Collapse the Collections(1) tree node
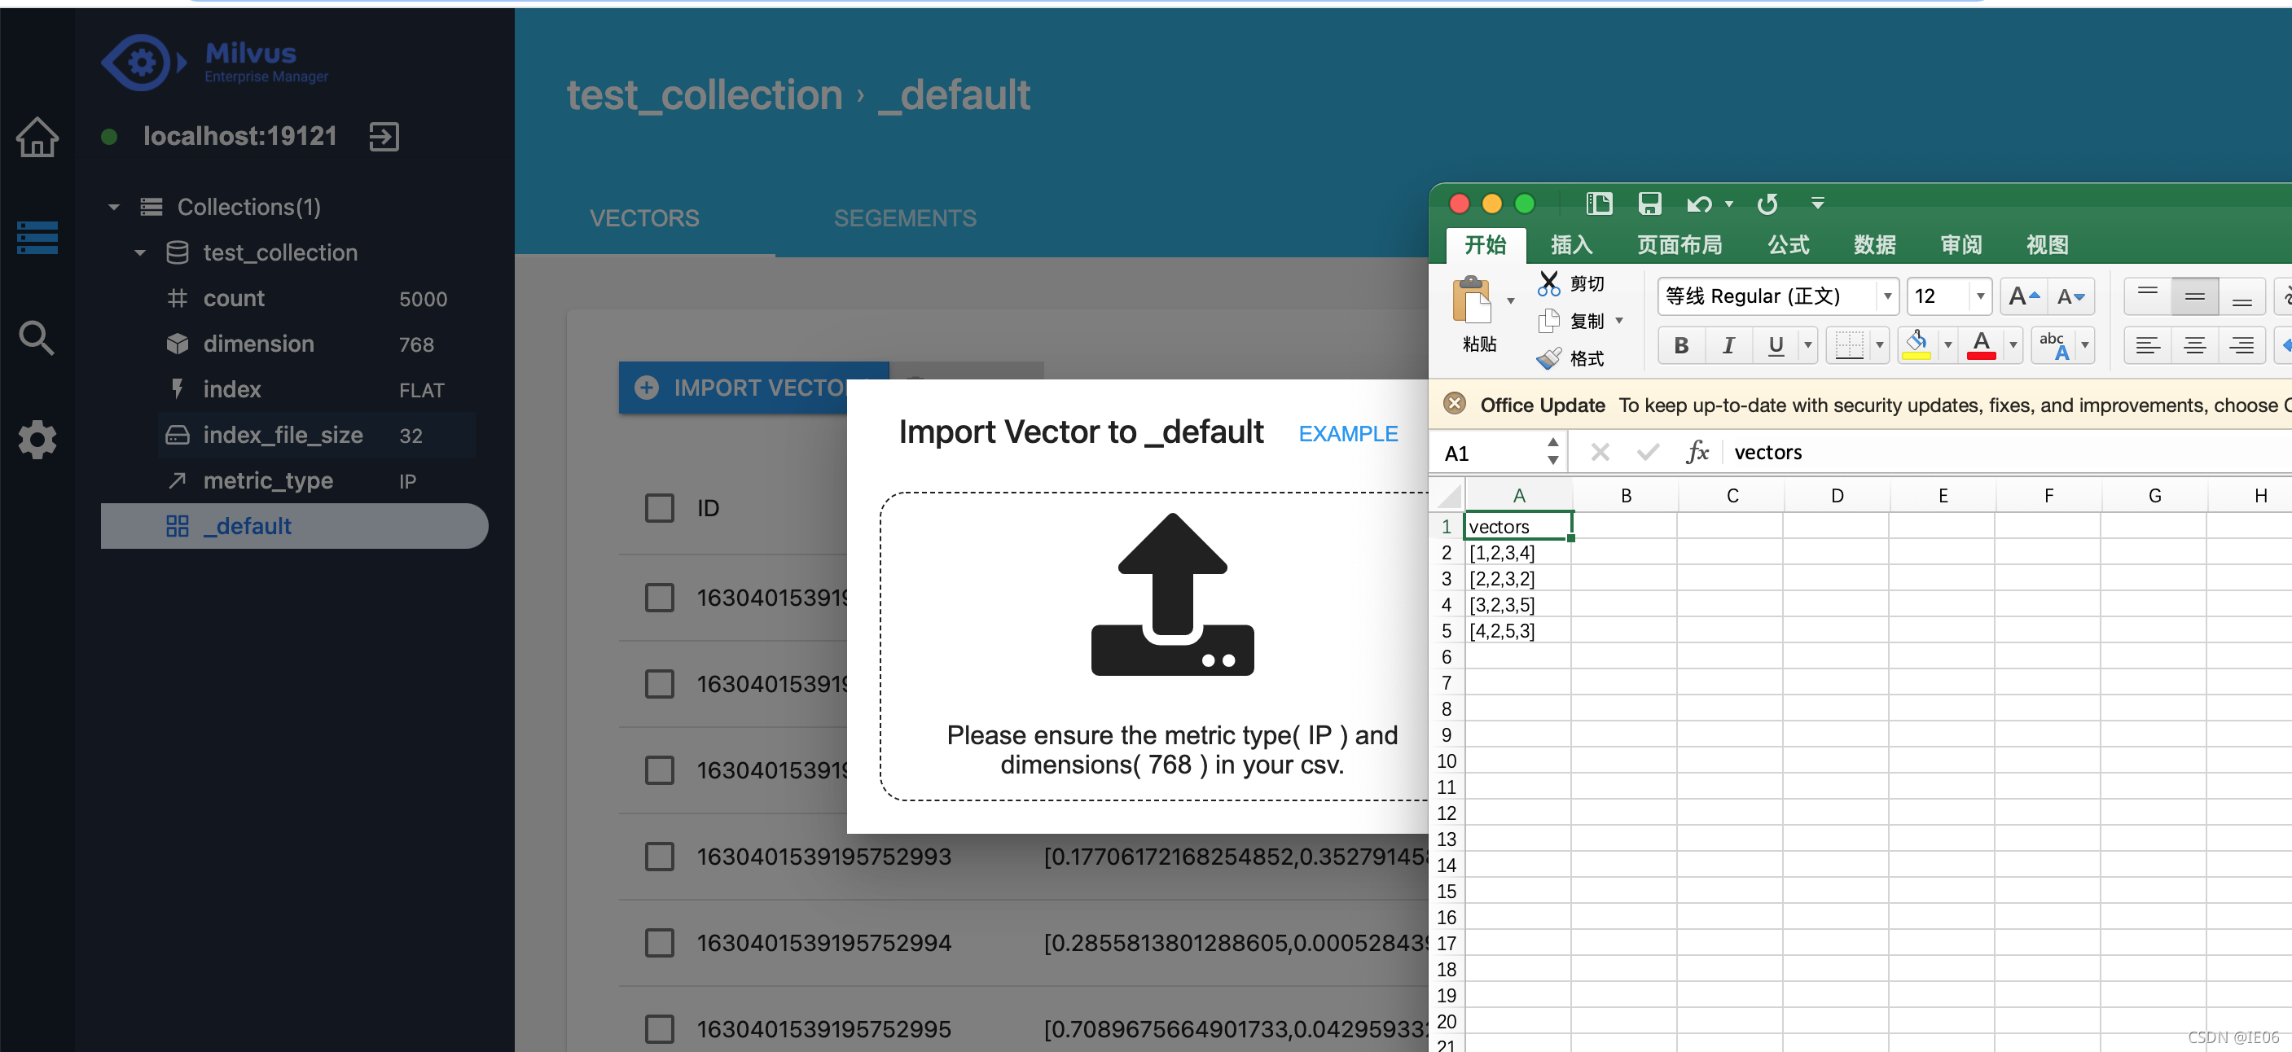The width and height of the screenshot is (2292, 1052). click(x=114, y=207)
